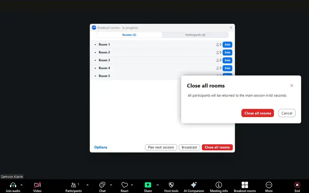
Task: Open the Chat icon in toolbar
Action: point(102,185)
